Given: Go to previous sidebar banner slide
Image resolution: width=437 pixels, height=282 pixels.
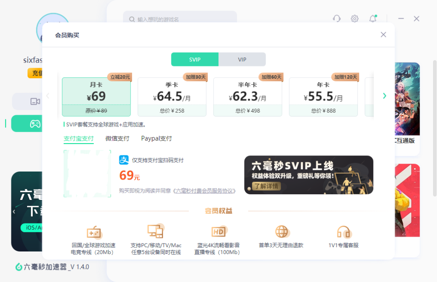Looking at the screenshot, I should [14, 212].
